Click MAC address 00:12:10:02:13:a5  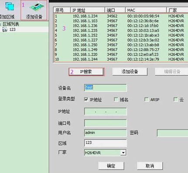point(143,31)
